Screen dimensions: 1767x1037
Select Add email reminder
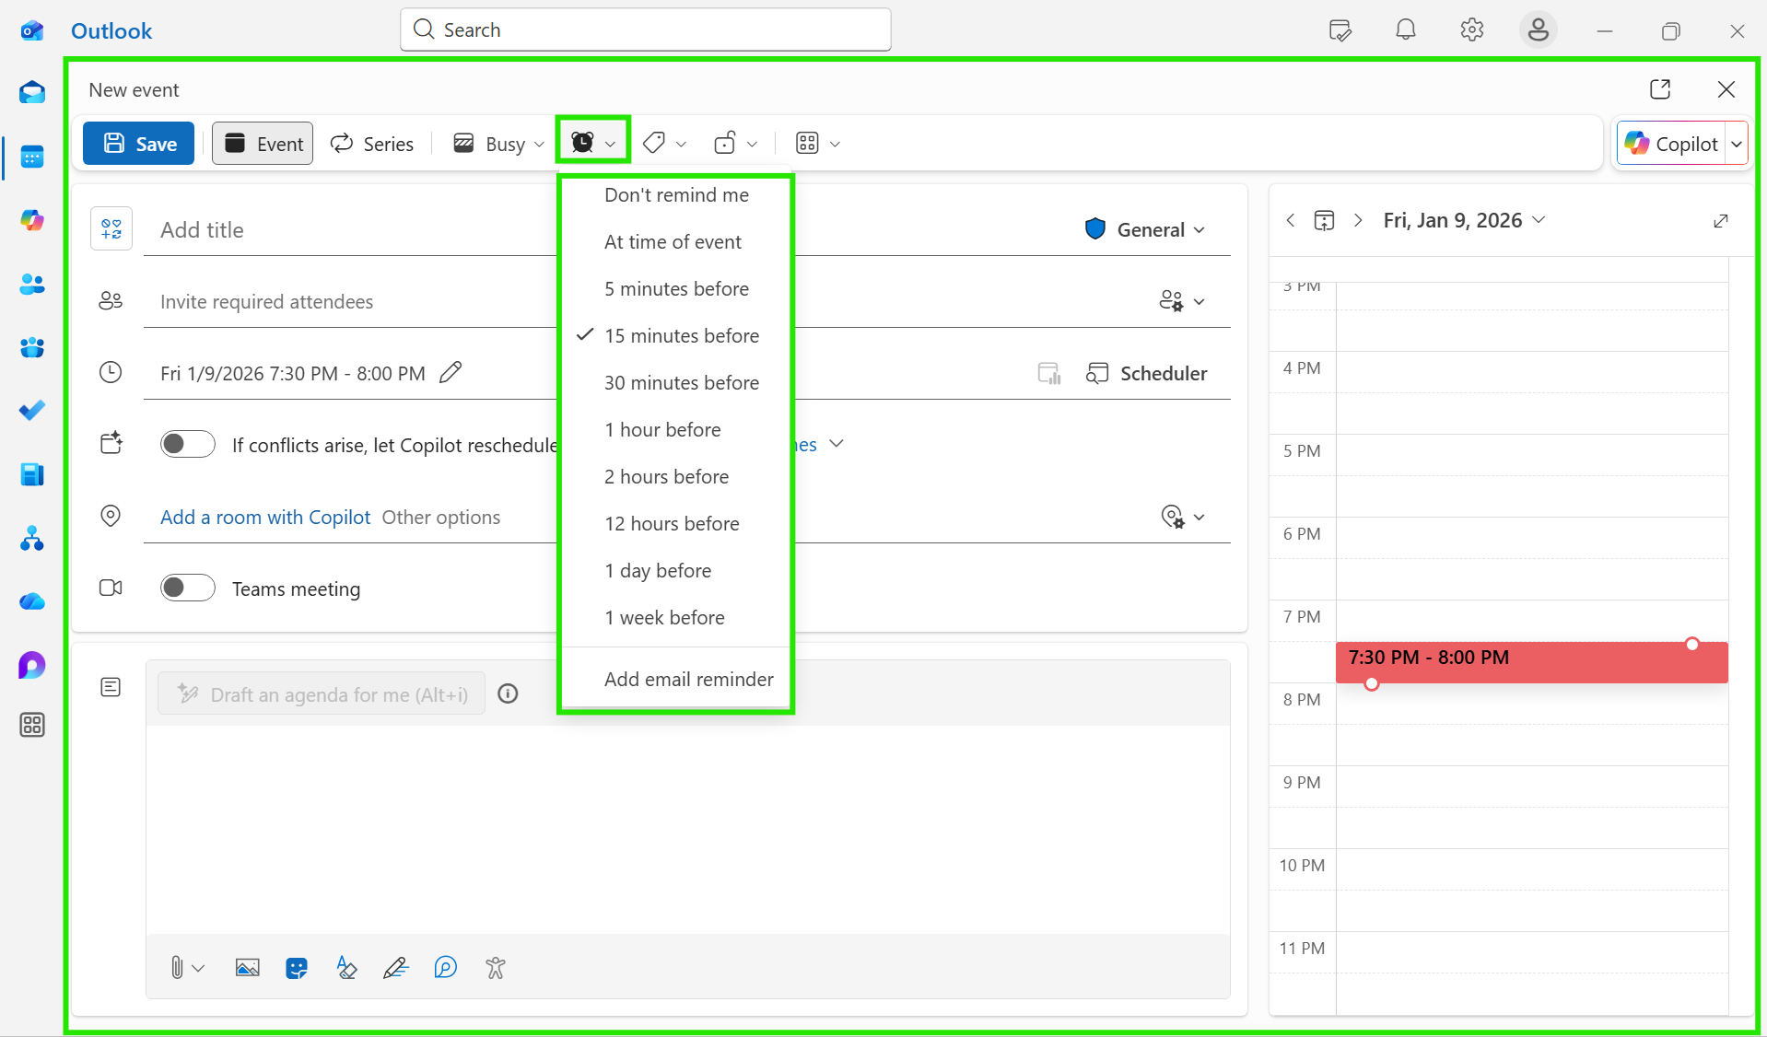[x=675, y=679]
